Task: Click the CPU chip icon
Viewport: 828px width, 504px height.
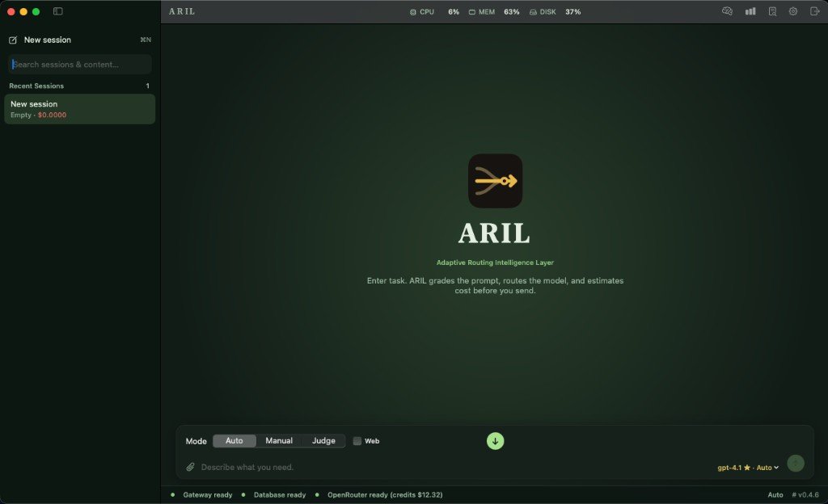Action: tap(413, 12)
